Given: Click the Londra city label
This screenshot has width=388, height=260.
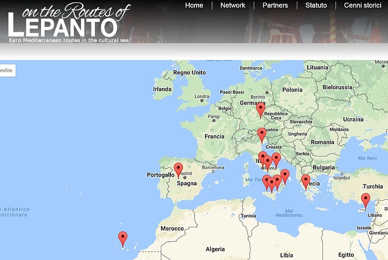Looking at the screenshot, I should (202, 96).
